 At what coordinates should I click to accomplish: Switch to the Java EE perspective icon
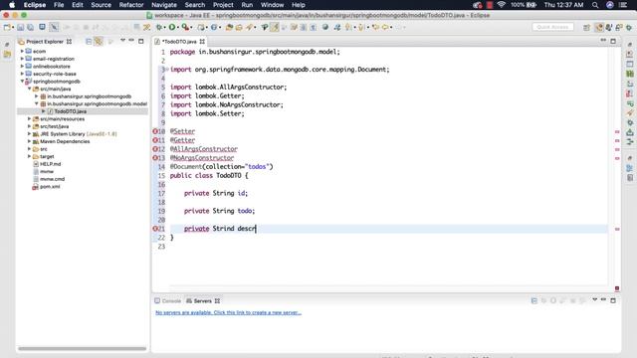tap(599, 27)
